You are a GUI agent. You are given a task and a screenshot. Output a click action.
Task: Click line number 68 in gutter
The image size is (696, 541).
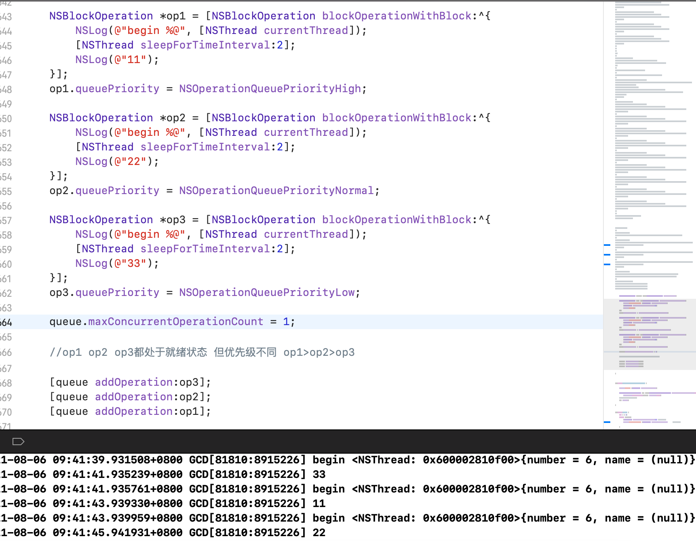(x=6, y=383)
